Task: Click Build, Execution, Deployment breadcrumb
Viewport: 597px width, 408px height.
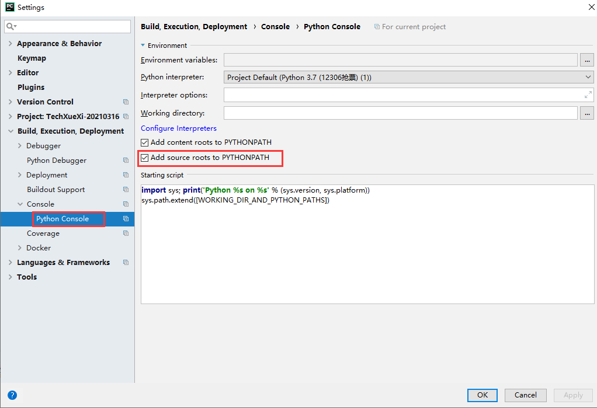Action: pyautogui.click(x=194, y=27)
